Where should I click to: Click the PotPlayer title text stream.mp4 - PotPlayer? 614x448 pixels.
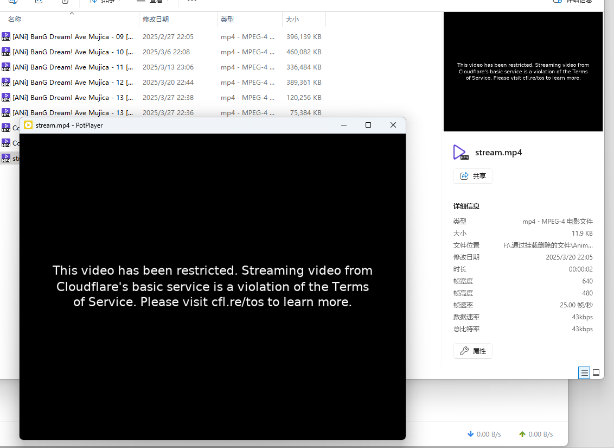(x=69, y=125)
